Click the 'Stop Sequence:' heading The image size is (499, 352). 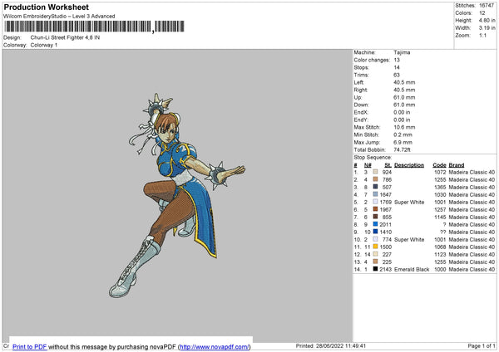tap(373, 157)
